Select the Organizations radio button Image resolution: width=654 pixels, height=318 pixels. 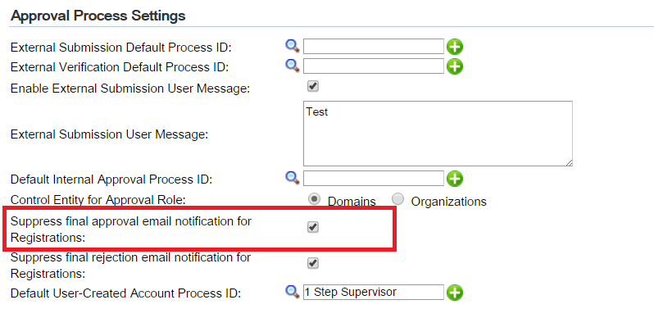click(x=398, y=199)
